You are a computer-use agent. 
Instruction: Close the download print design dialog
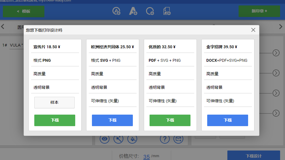tap(253, 30)
